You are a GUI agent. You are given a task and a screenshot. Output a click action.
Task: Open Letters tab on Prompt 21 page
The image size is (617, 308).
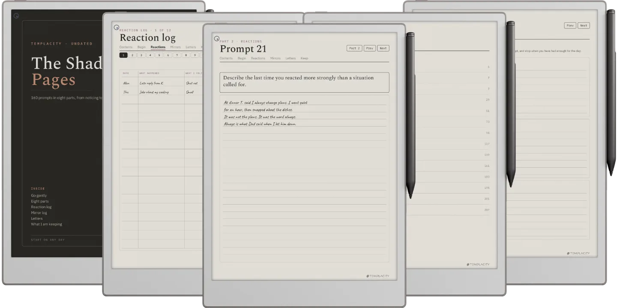(291, 58)
